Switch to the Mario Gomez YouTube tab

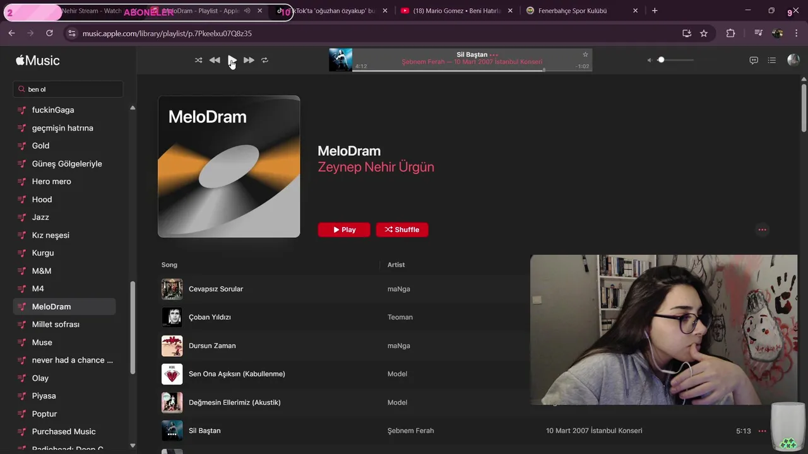[x=457, y=11]
